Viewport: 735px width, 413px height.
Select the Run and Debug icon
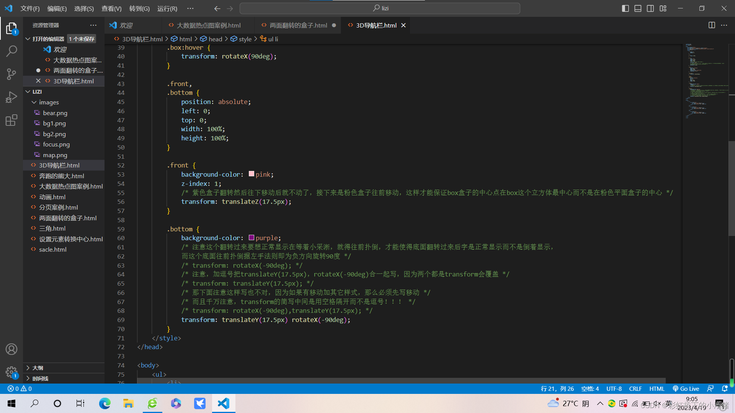(x=11, y=97)
